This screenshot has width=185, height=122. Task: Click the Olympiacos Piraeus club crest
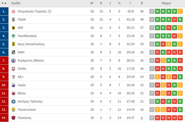(x=14, y=11)
